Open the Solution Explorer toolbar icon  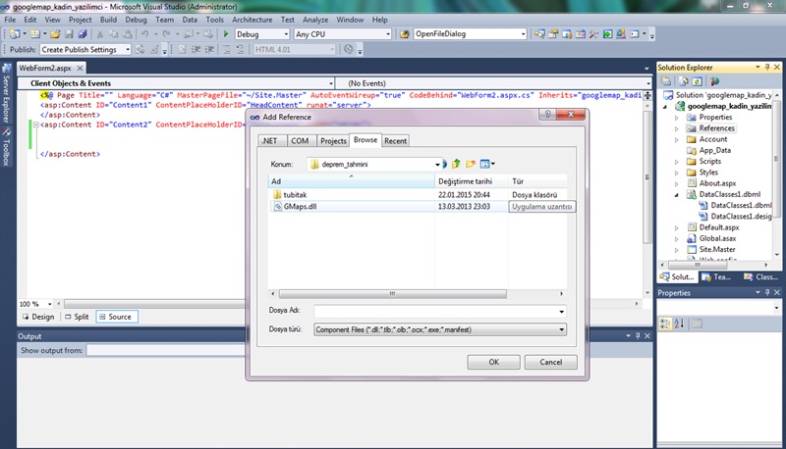tap(539, 34)
